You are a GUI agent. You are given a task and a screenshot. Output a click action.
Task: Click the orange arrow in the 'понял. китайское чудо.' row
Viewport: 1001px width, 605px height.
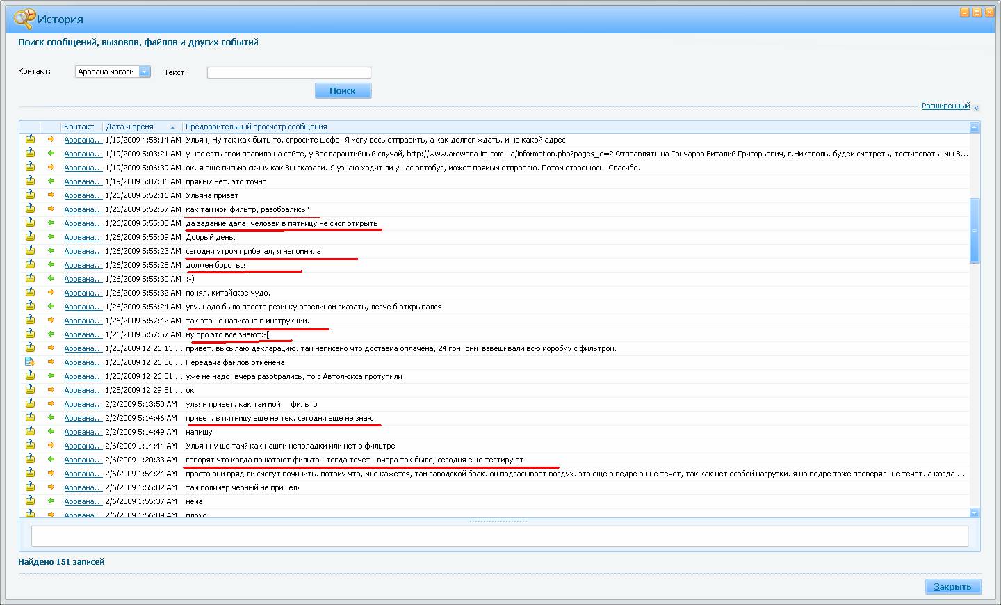pyautogui.click(x=51, y=292)
